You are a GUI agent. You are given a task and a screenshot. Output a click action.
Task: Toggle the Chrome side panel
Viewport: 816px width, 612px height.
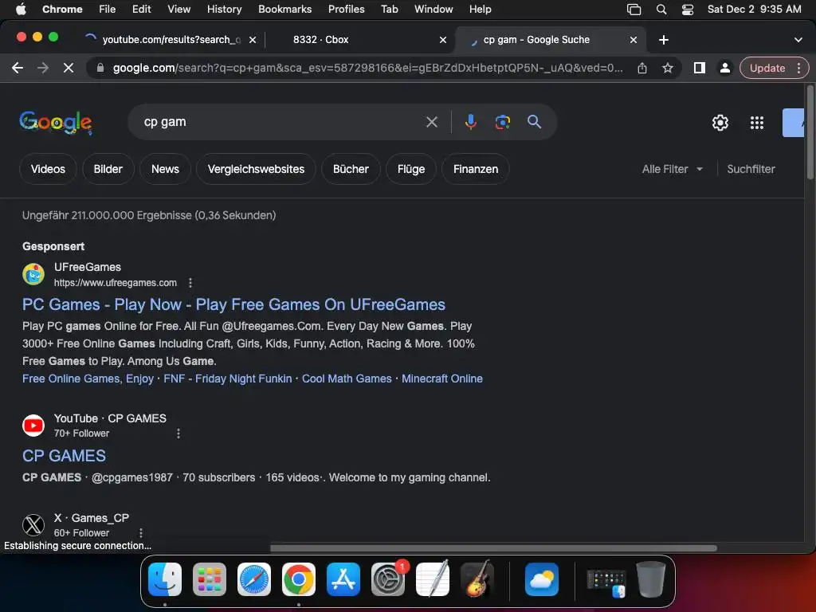click(700, 68)
